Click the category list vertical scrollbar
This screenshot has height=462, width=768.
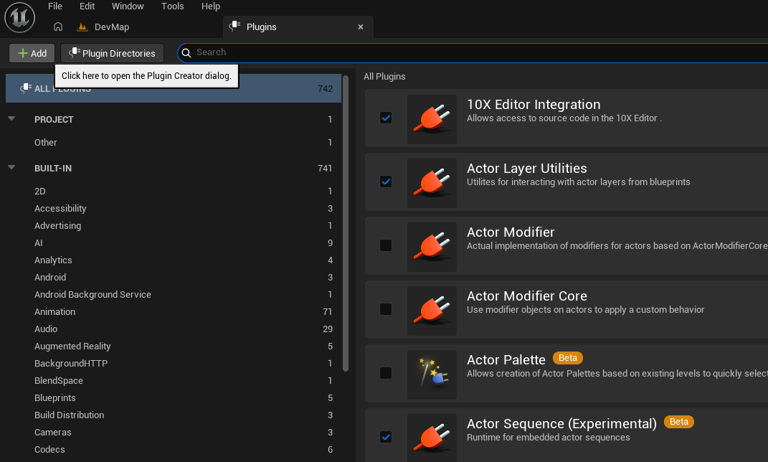346,223
